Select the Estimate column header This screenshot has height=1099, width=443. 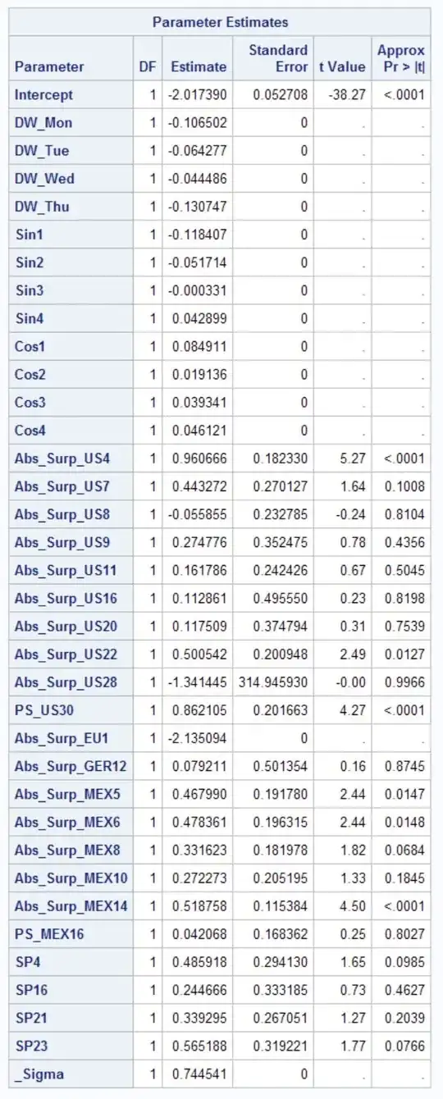[199, 67]
